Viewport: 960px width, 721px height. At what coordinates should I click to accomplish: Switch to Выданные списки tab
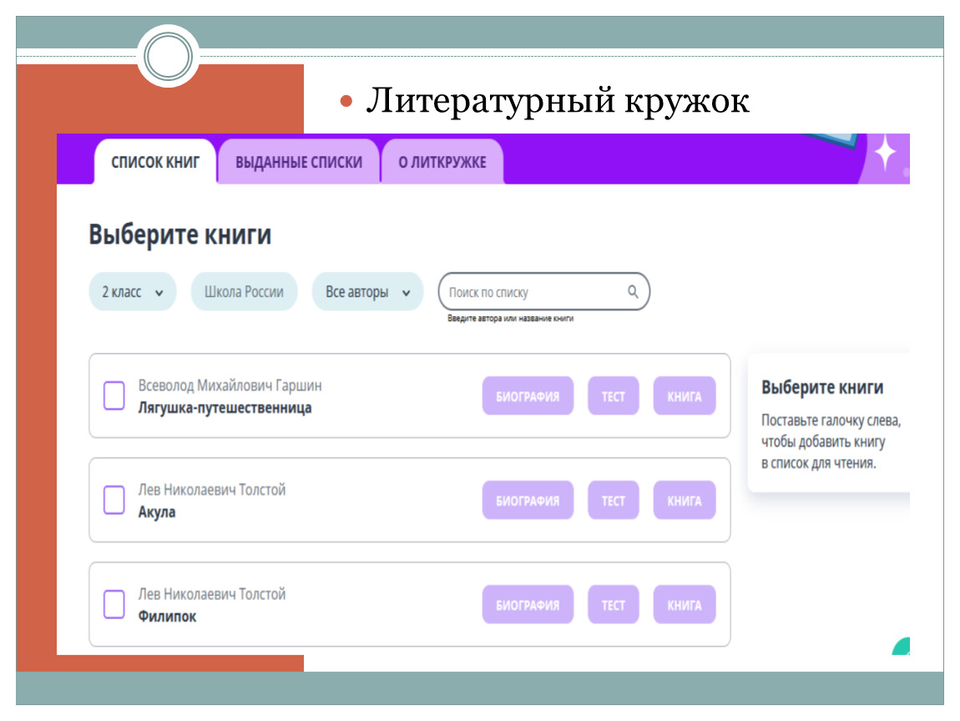299,162
